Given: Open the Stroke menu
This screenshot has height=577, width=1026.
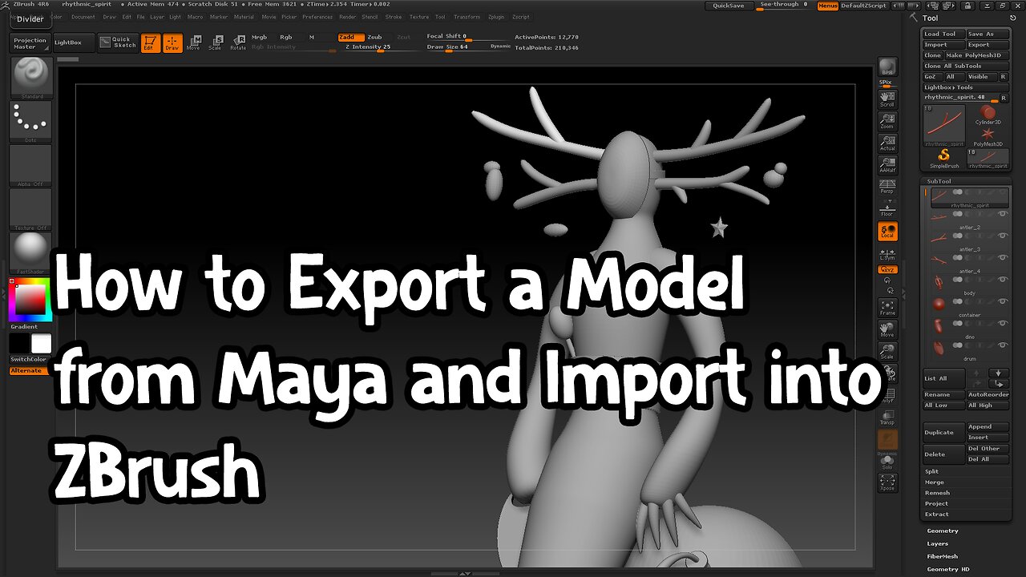Looking at the screenshot, I should tap(394, 17).
